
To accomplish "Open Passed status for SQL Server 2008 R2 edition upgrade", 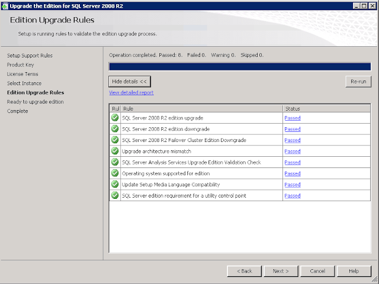I will [x=293, y=118].
